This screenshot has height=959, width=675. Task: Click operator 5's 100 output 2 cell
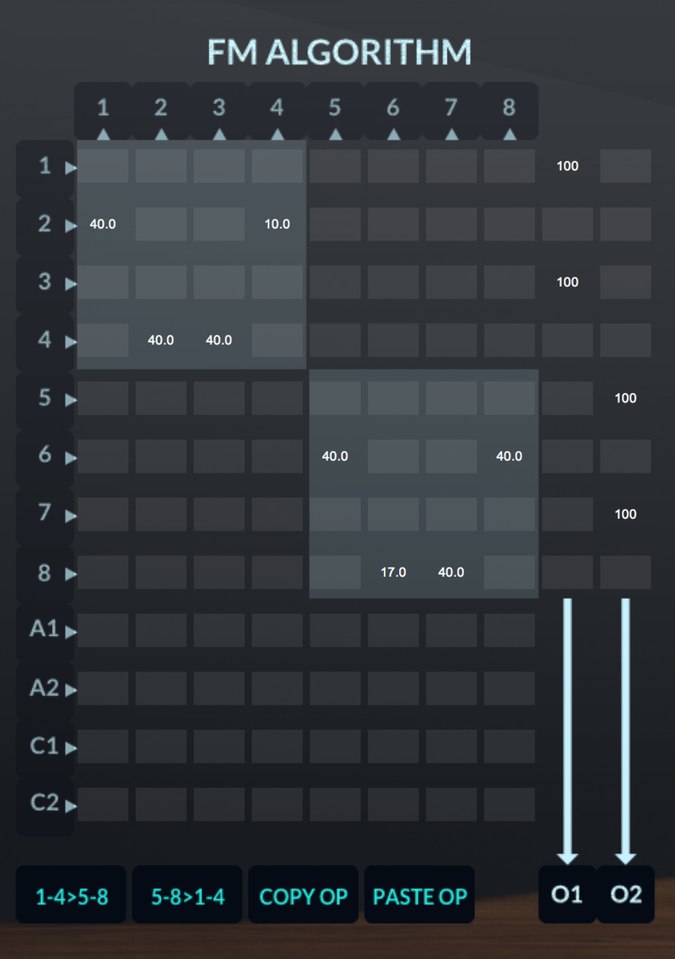tap(625, 398)
